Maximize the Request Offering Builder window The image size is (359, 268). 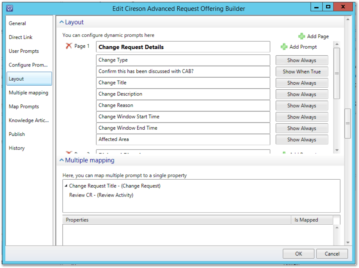coord(328,7)
